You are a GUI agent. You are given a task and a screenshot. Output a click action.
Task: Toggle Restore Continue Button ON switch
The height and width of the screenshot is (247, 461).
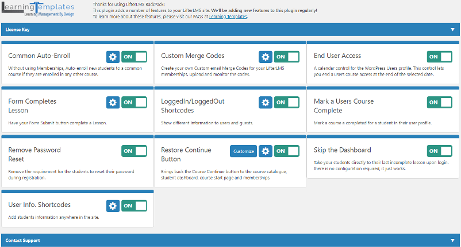pyautogui.click(x=287, y=151)
